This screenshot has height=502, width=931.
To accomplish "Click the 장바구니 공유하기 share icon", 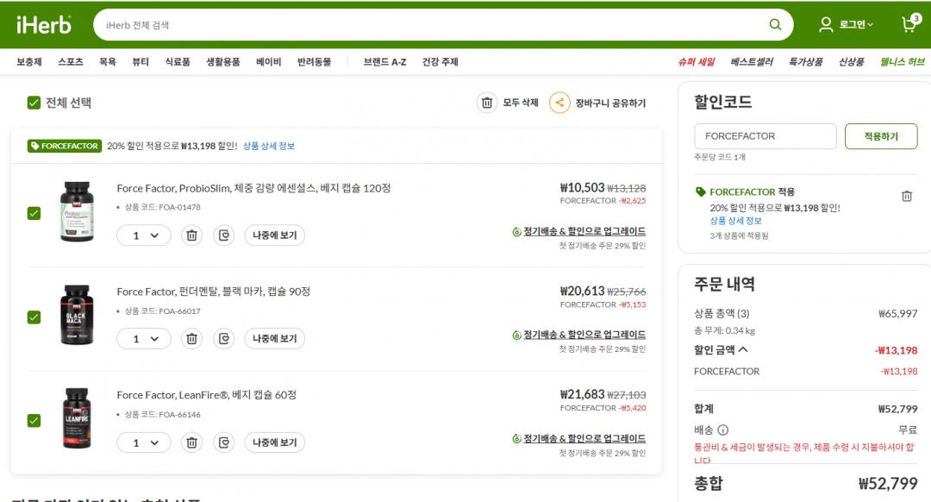I will [559, 103].
